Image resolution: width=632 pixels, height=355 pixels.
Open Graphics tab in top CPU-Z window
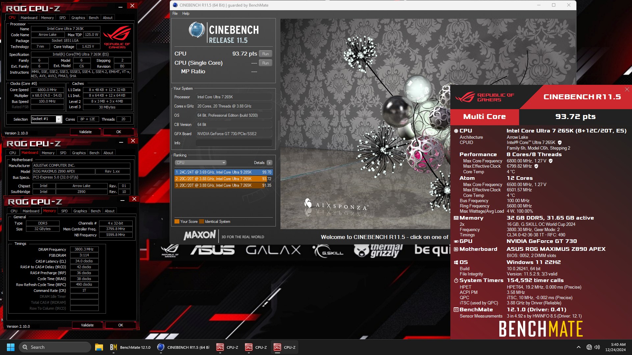pos(78,18)
